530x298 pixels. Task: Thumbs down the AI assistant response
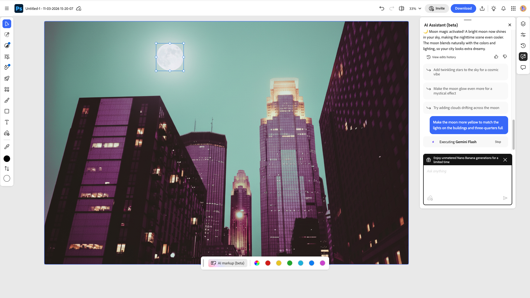505,57
